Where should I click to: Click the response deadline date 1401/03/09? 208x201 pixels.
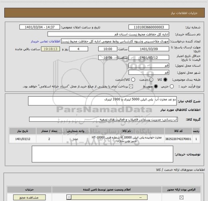[149, 49]
